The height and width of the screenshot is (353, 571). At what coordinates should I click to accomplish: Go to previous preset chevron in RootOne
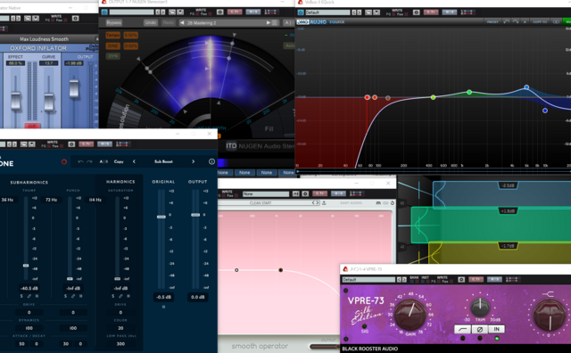[x=134, y=161]
